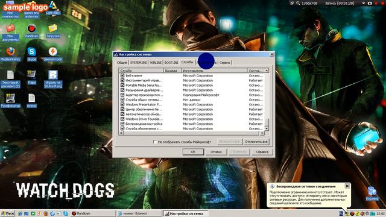Viewport: 386px width, 217px height.
Task: Select the Играть на SV.Ru-M.org shortcut
Action: pos(52,79)
